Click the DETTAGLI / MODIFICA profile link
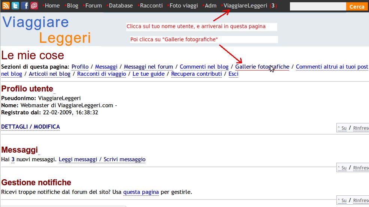Screen dimensions: 369x207 [x=30, y=127]
